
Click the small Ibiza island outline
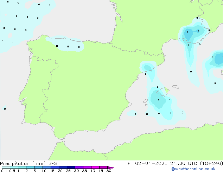click(146, 101)
